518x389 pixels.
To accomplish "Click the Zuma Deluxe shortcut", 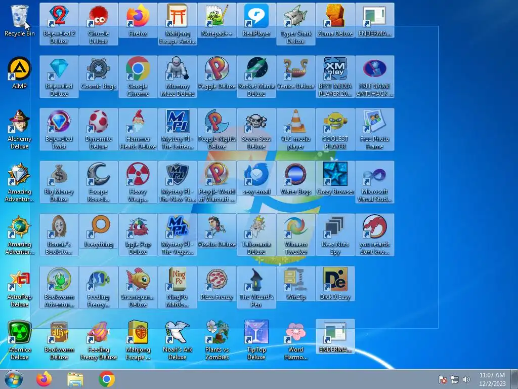I will (x=335, y=20).
